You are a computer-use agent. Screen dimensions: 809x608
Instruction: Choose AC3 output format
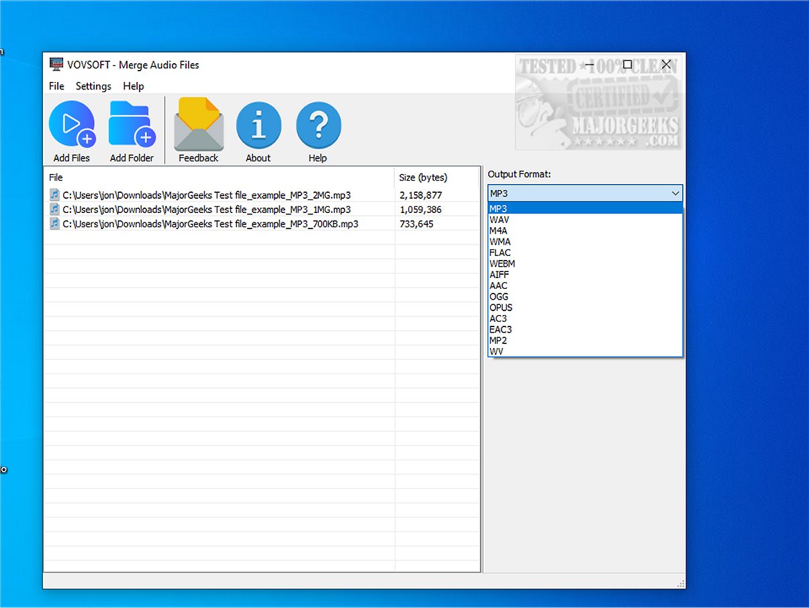(585, 318)
